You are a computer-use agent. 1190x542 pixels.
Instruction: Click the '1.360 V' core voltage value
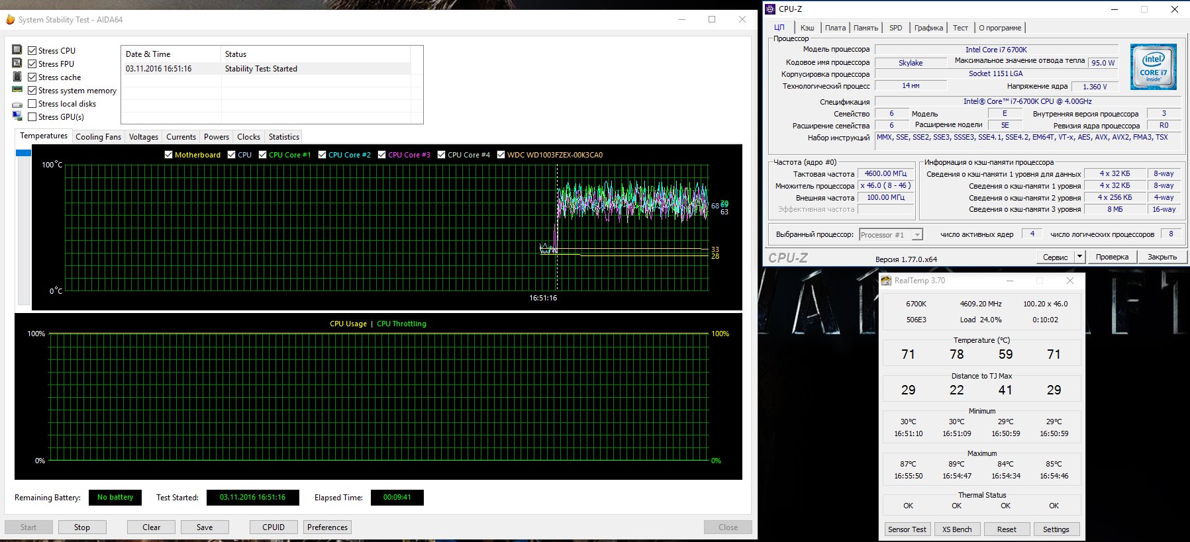coord(1095,87)
